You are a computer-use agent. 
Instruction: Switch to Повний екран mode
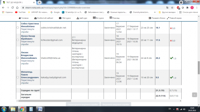tap(174, 18)
